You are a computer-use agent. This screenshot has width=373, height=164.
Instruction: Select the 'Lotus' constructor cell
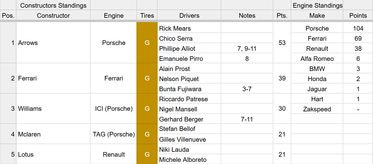click(x=53, y=154)
